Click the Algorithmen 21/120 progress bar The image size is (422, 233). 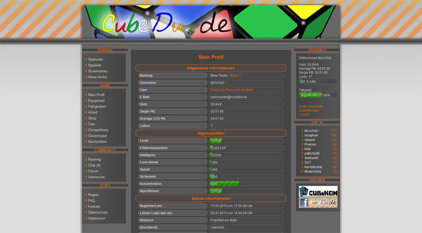(246, 191)
